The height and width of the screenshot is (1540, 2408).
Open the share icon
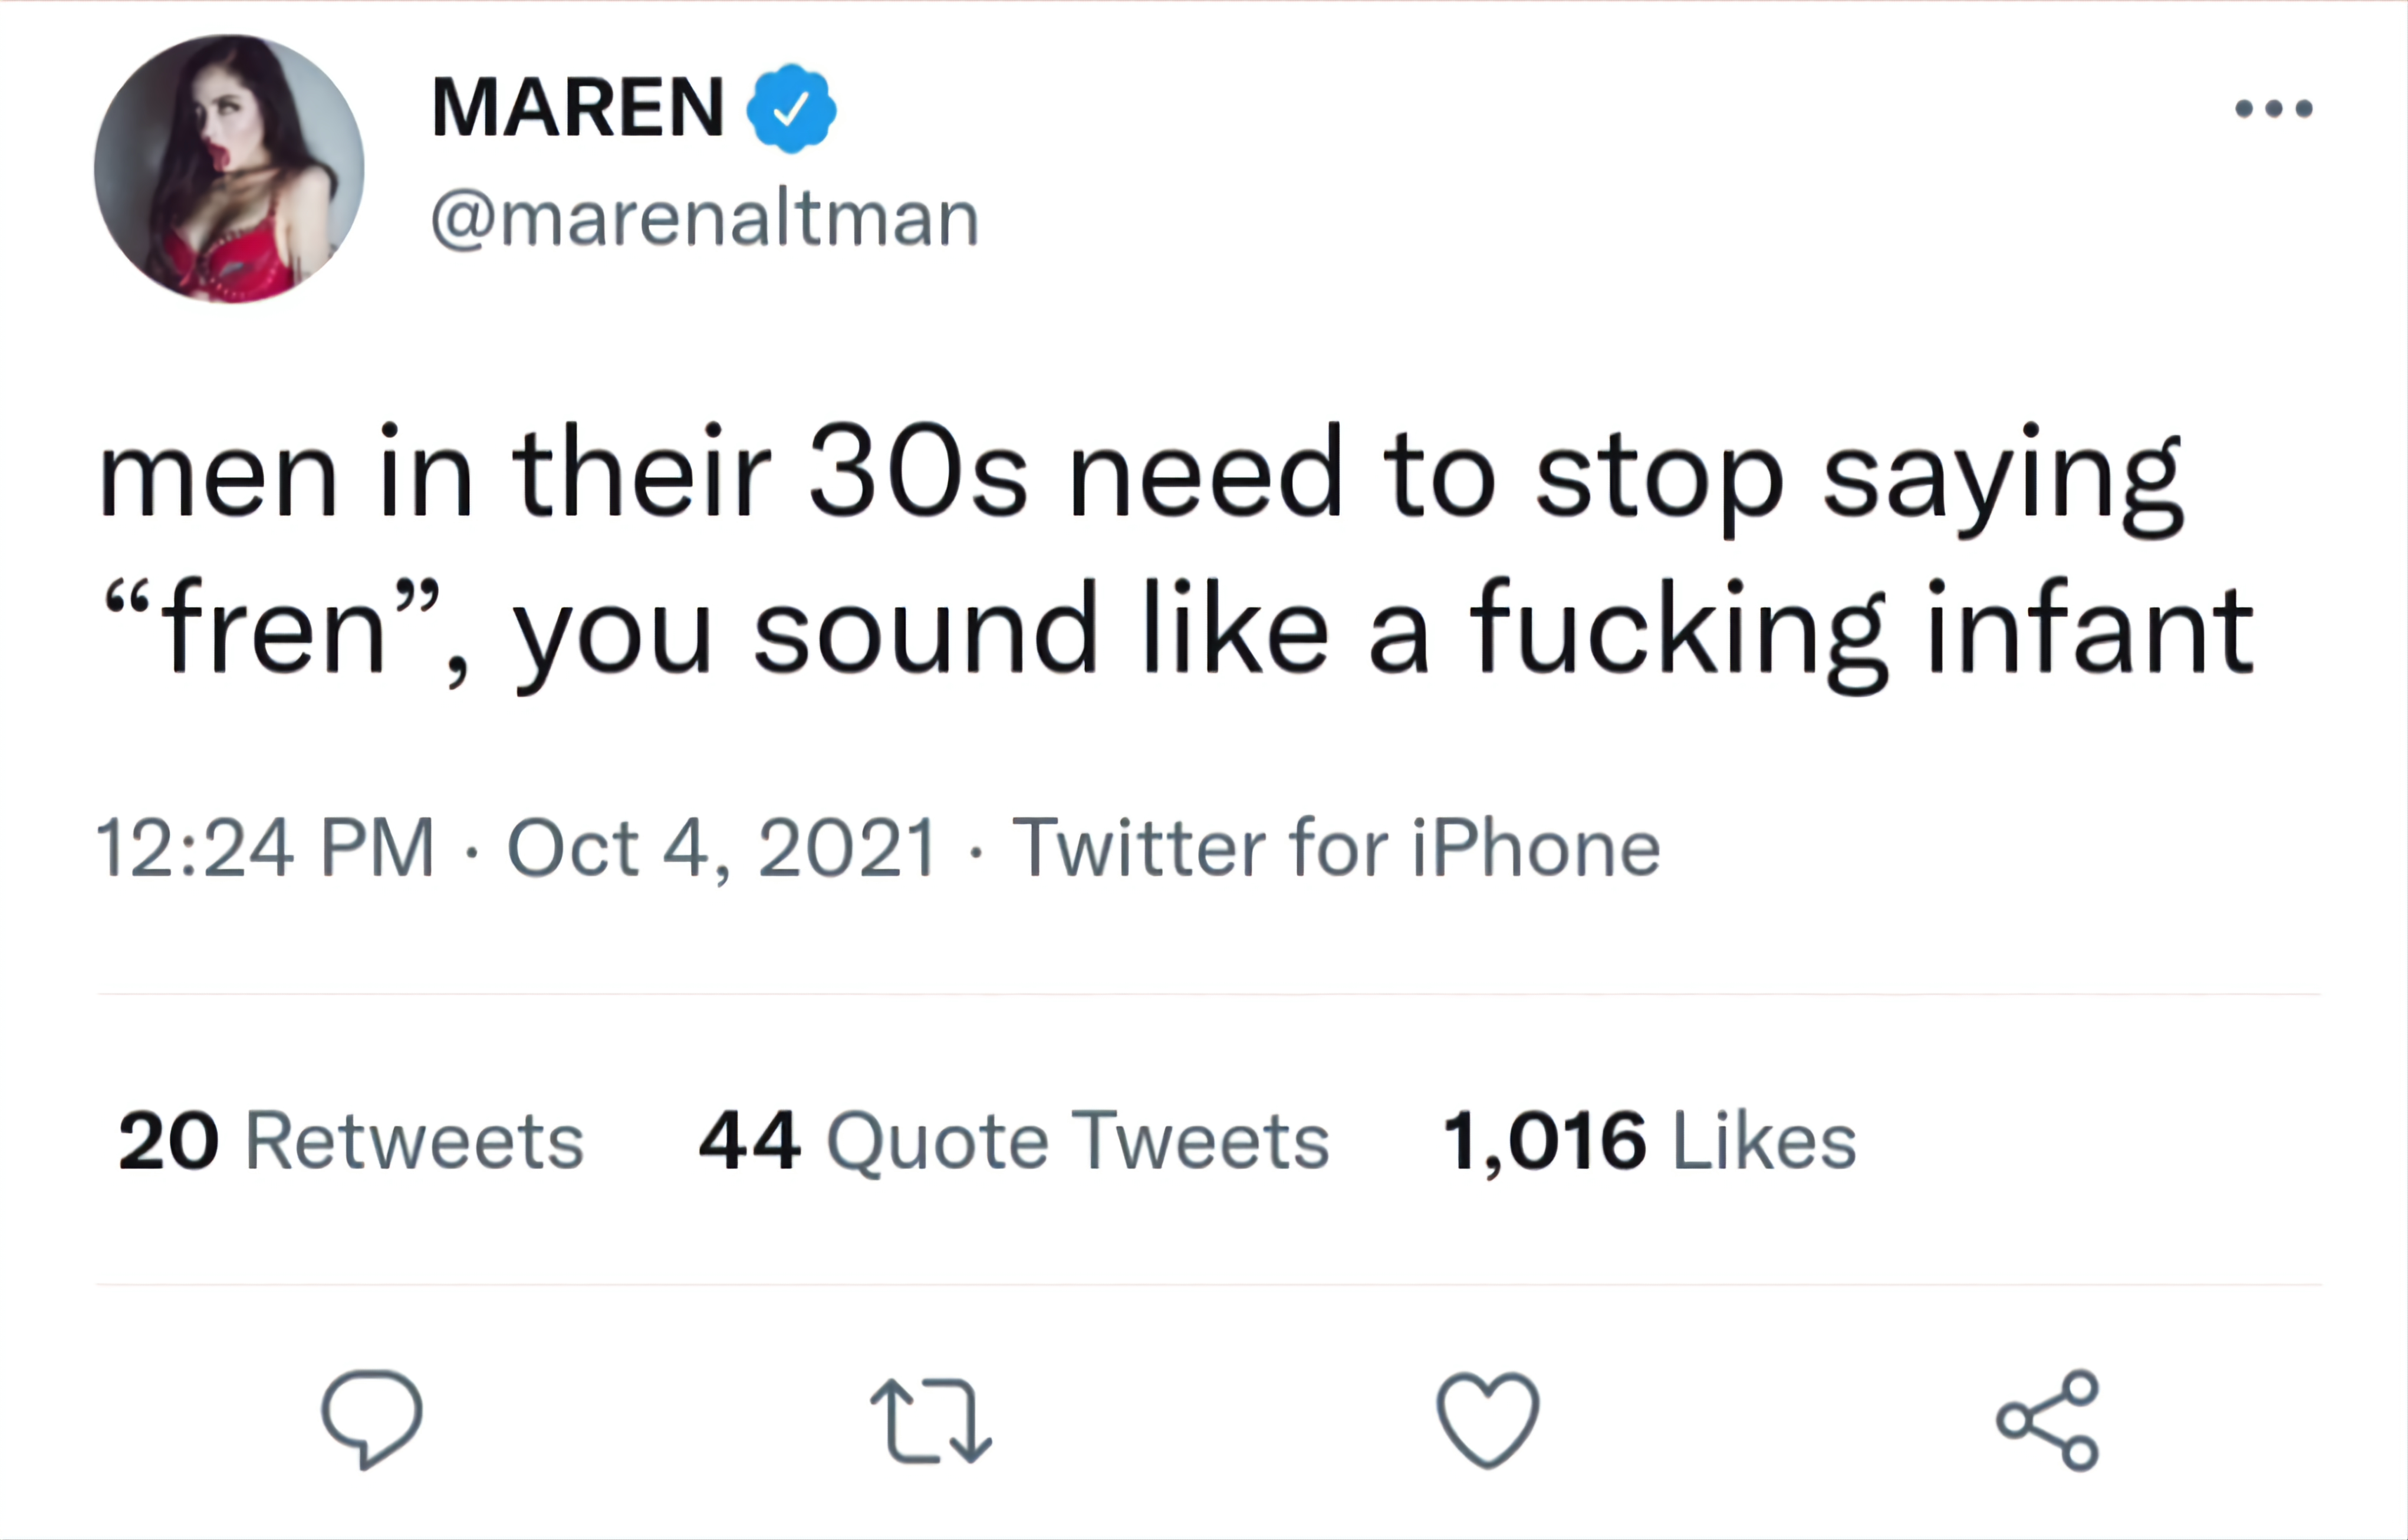pos(2048,1420)
